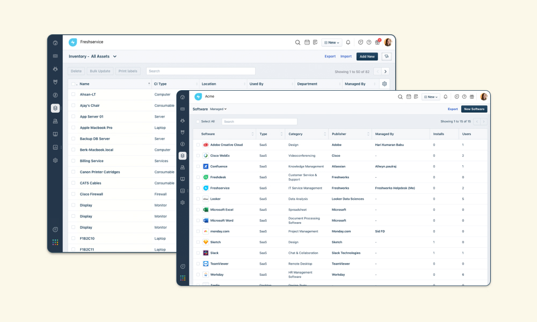Open admin gear icon in Freshservice window sidebar
Screen dimensions: 537x322
point(55,160)
